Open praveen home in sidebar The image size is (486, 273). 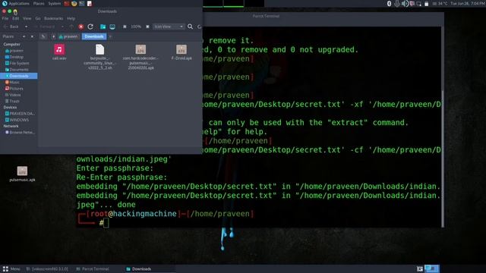pos(18,51)
